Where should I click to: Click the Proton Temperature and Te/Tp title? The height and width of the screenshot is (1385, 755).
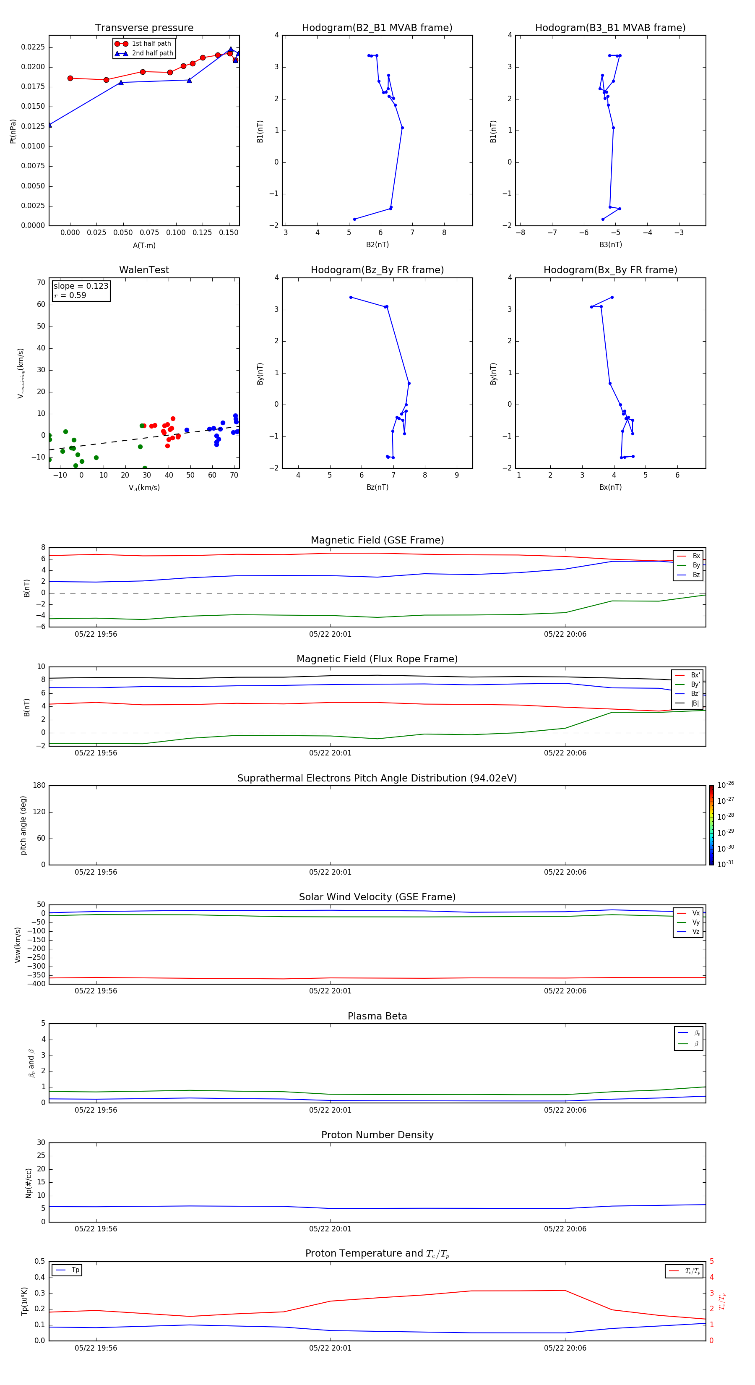377,1254
